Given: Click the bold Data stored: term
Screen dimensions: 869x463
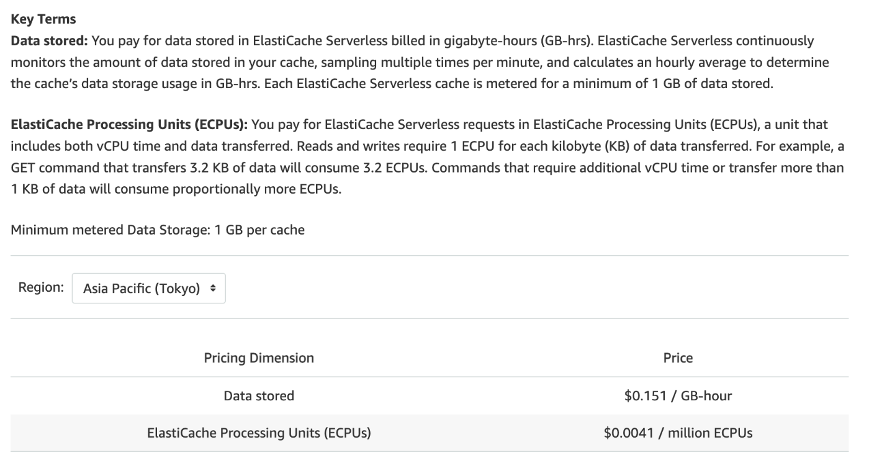Looking at the screenshot, I should click(50, 41).
